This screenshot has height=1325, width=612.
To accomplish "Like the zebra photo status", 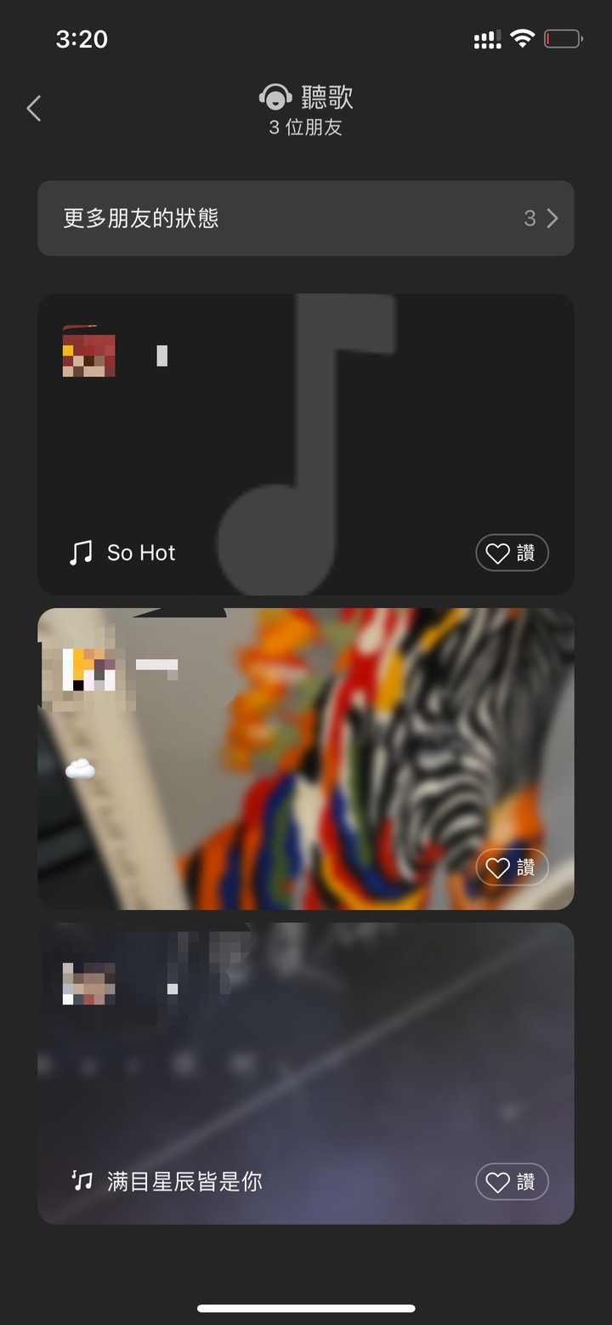I will (x=512, y=867).
